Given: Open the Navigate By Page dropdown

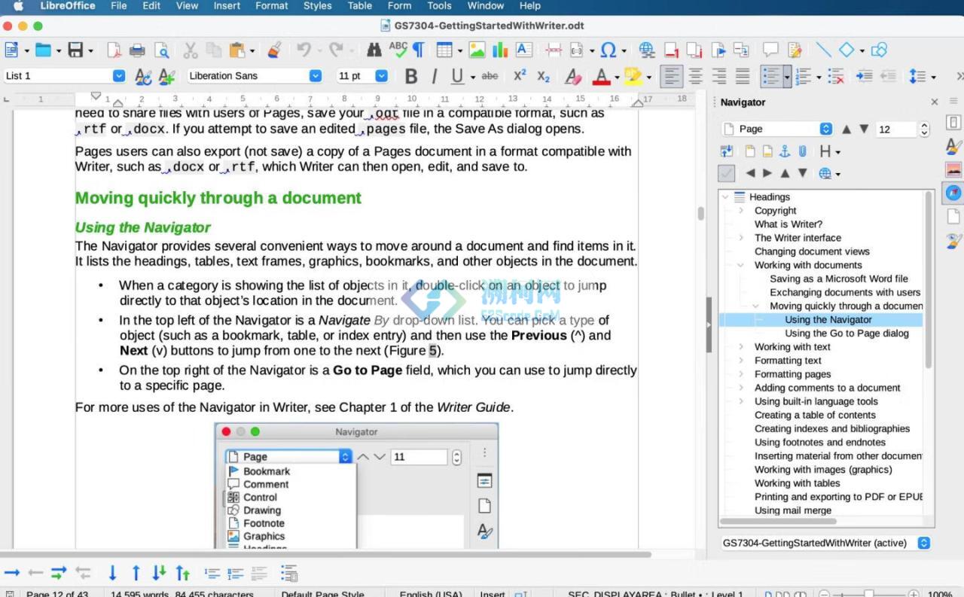Looking at the screenshot, I should point(776,129).
